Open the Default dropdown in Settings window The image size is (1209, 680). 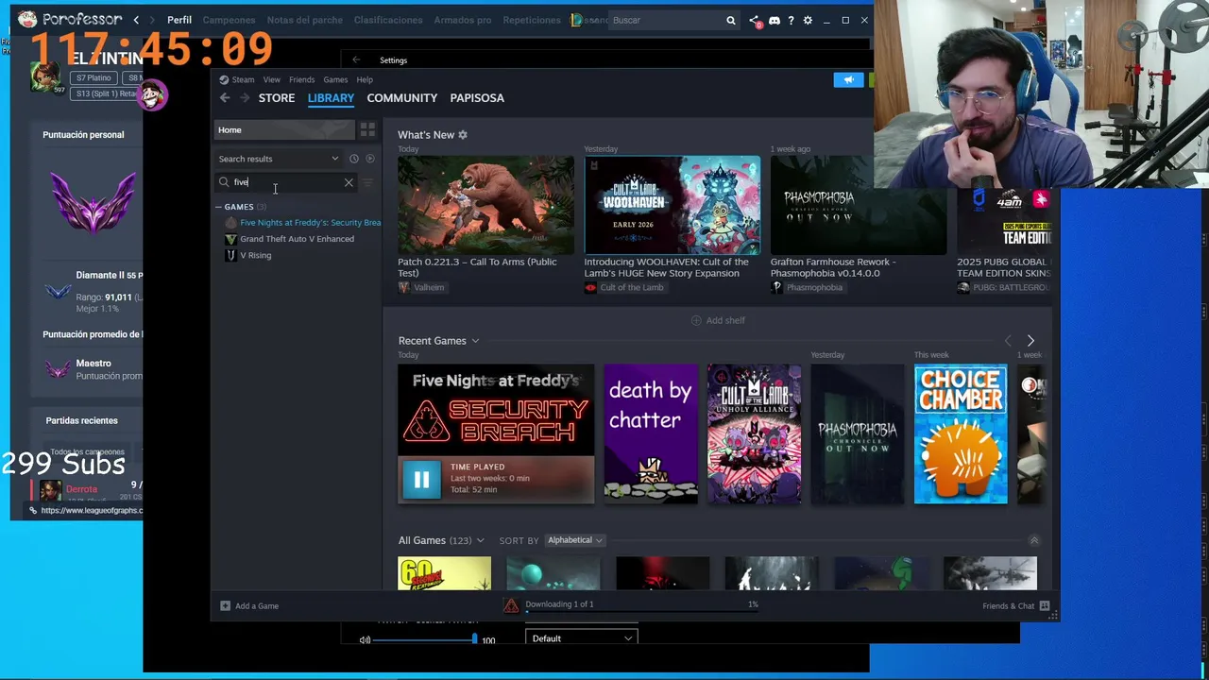tap(581, 638)
